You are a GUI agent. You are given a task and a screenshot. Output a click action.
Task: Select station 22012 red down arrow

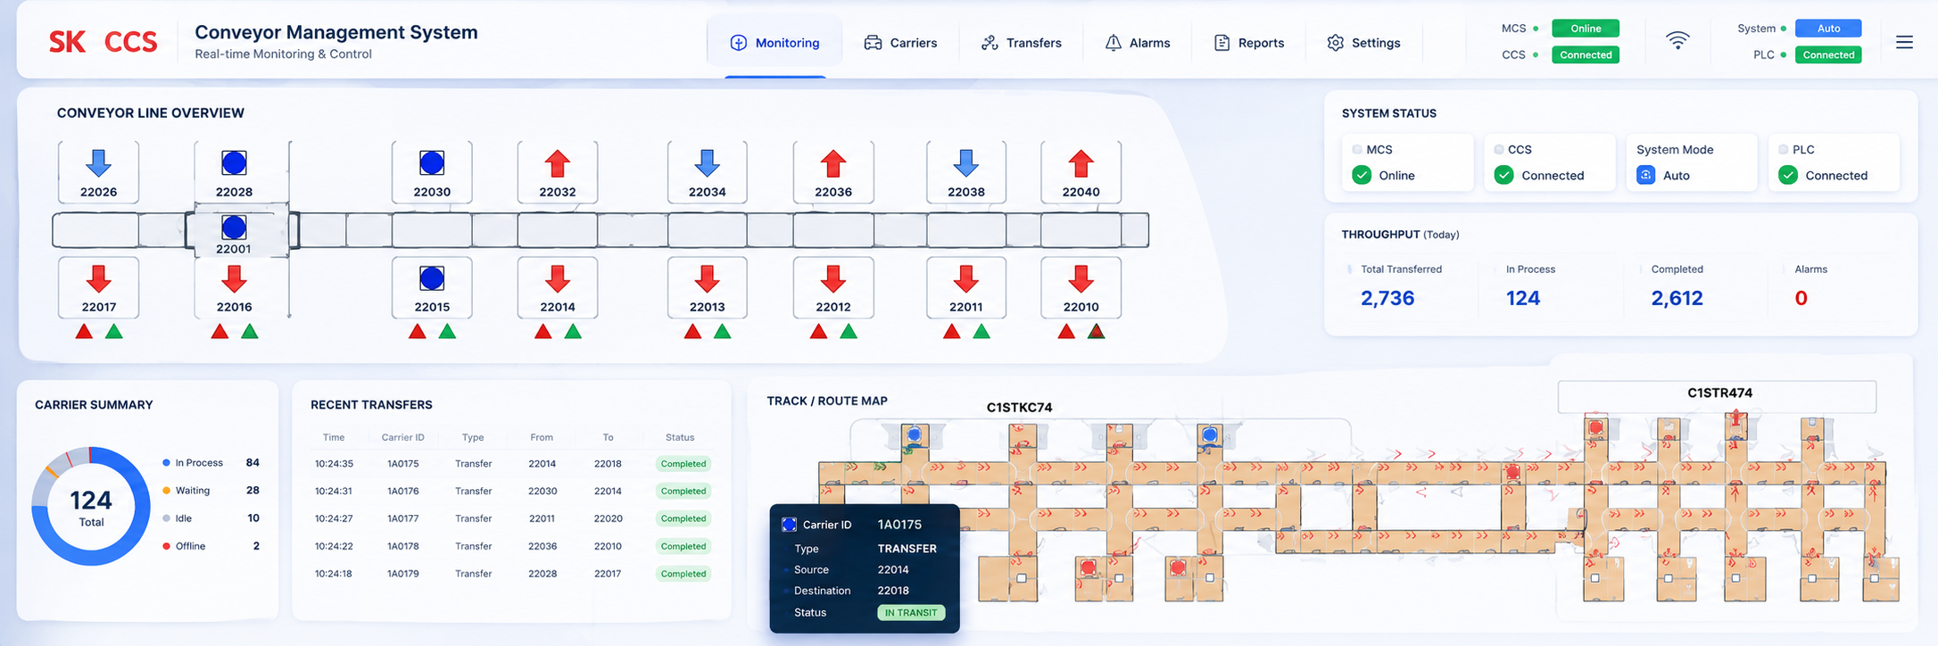point(833,279)
